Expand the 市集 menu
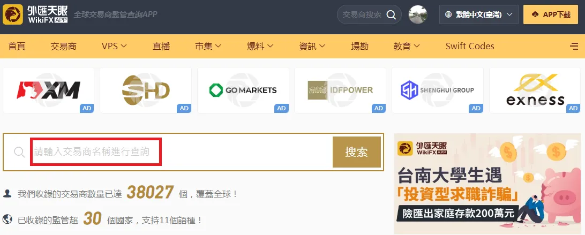Image resolution: width=585 pixels, height=235 pixels. [x=208, y=46]
